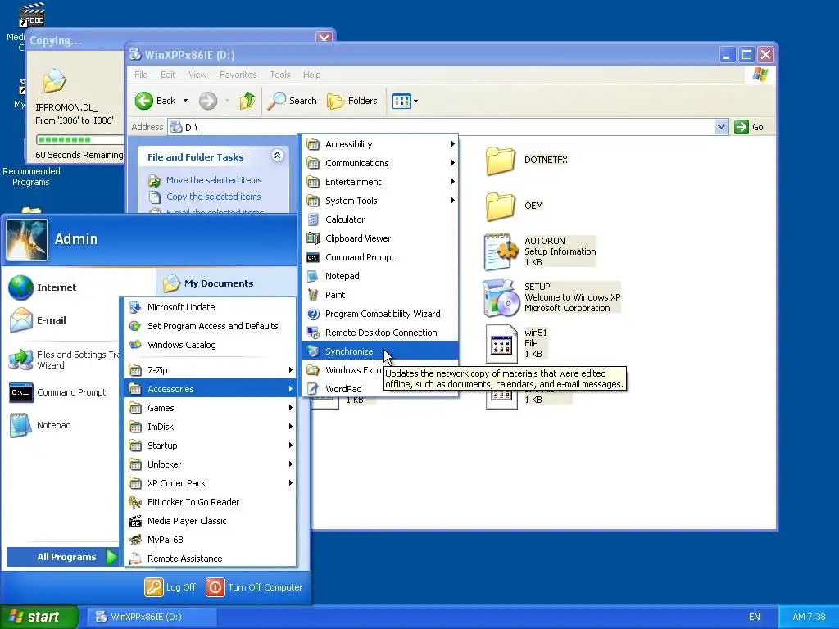
Task: Launch Paint from Accessories
Action: coord(380,295)
